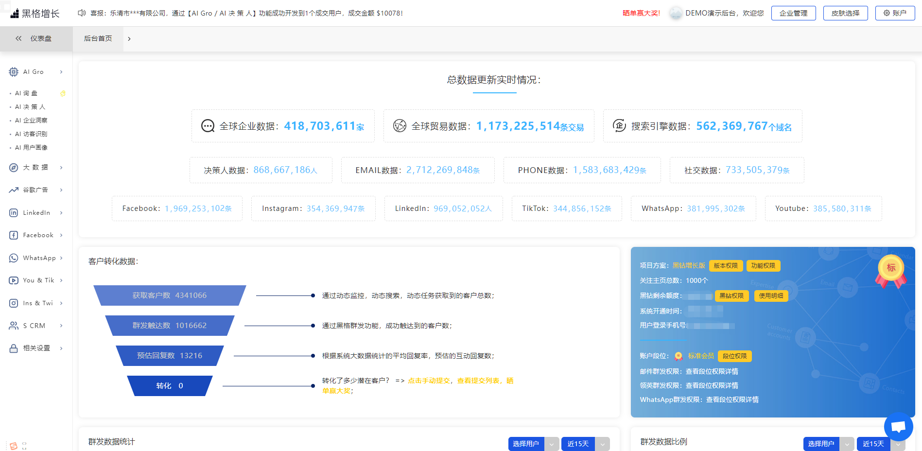Click the LinkedIn icon in sidebar
The height and width of the screenshot is (451, 922).
click(x=14, y=213)
